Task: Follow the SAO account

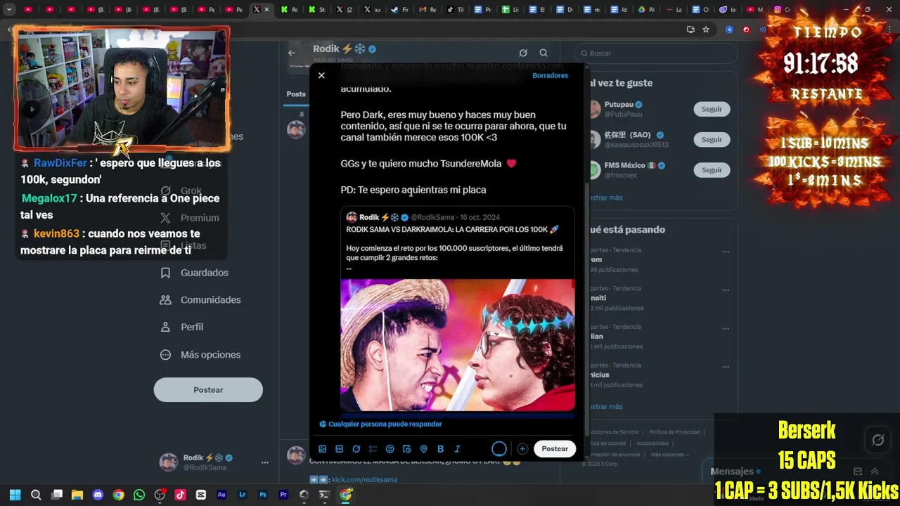Action: coord(712,139)
